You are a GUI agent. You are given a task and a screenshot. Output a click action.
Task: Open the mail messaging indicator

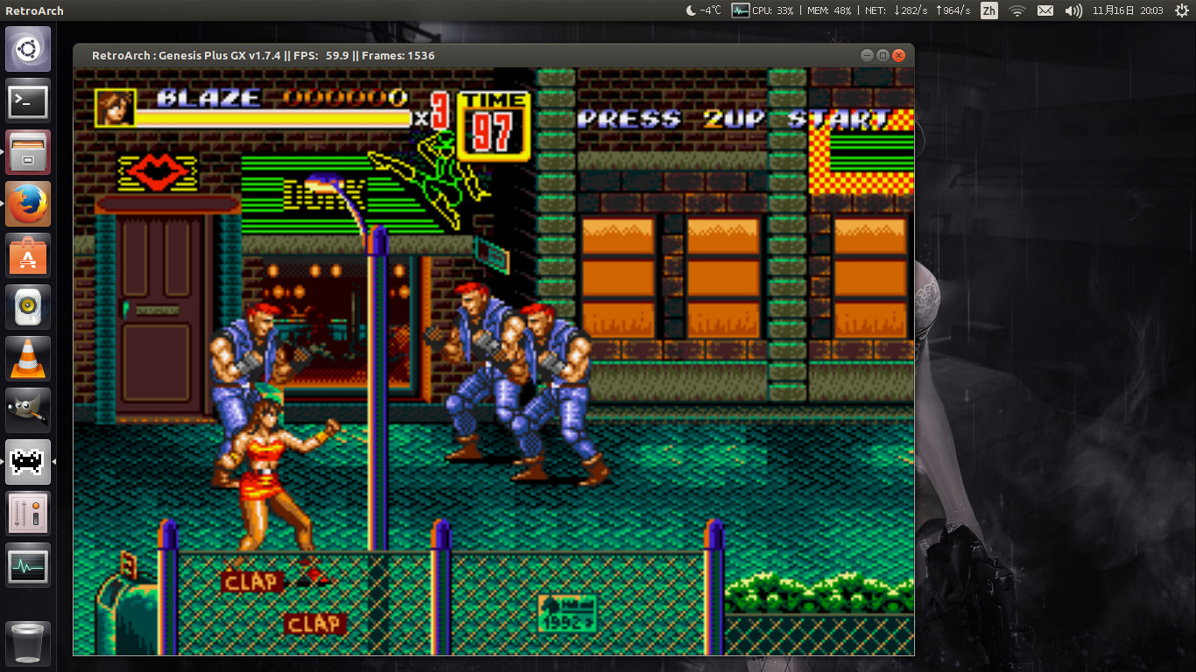coord(1045,10)
